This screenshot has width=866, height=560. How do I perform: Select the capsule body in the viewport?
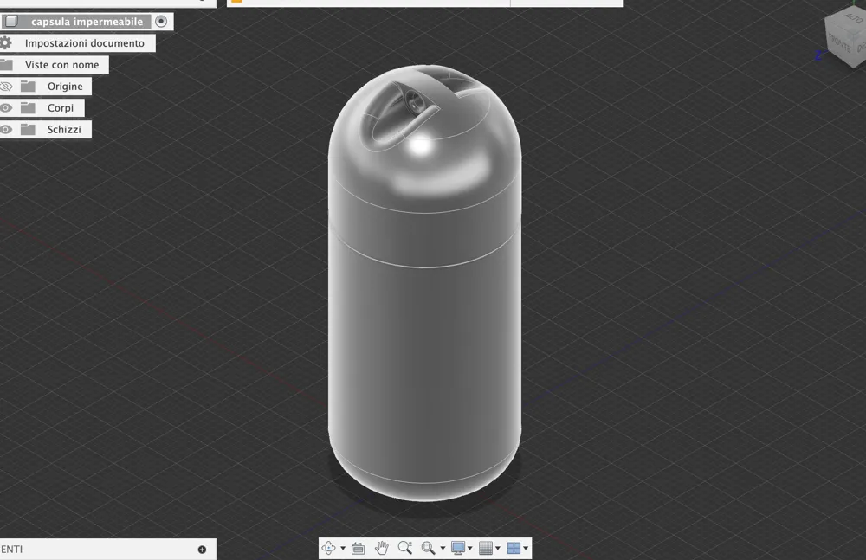click(x=424, y=331)
